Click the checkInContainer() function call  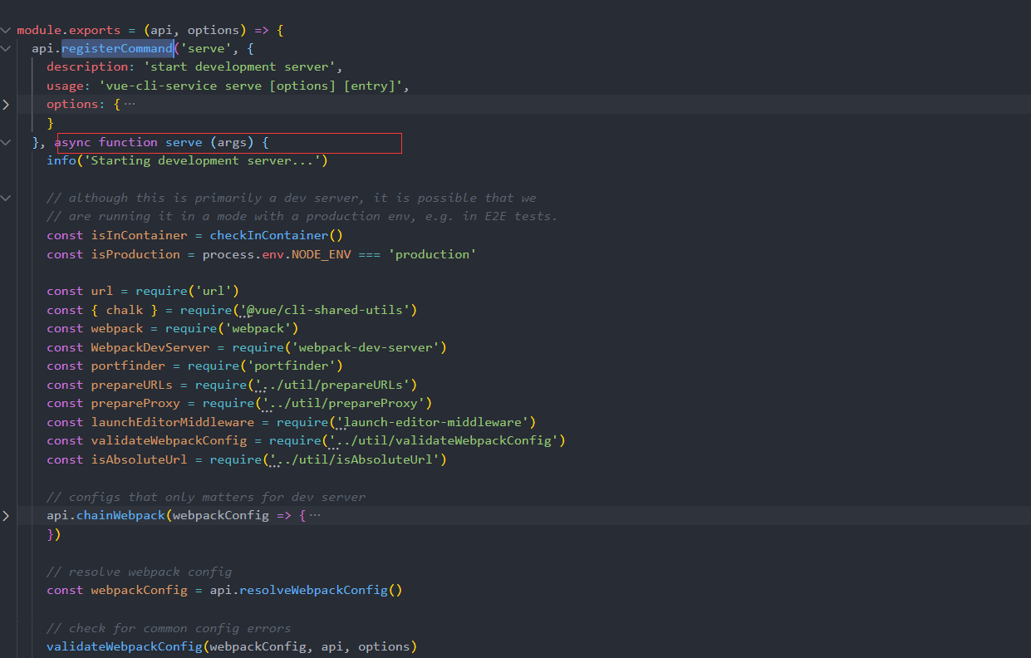coord(277,235)
